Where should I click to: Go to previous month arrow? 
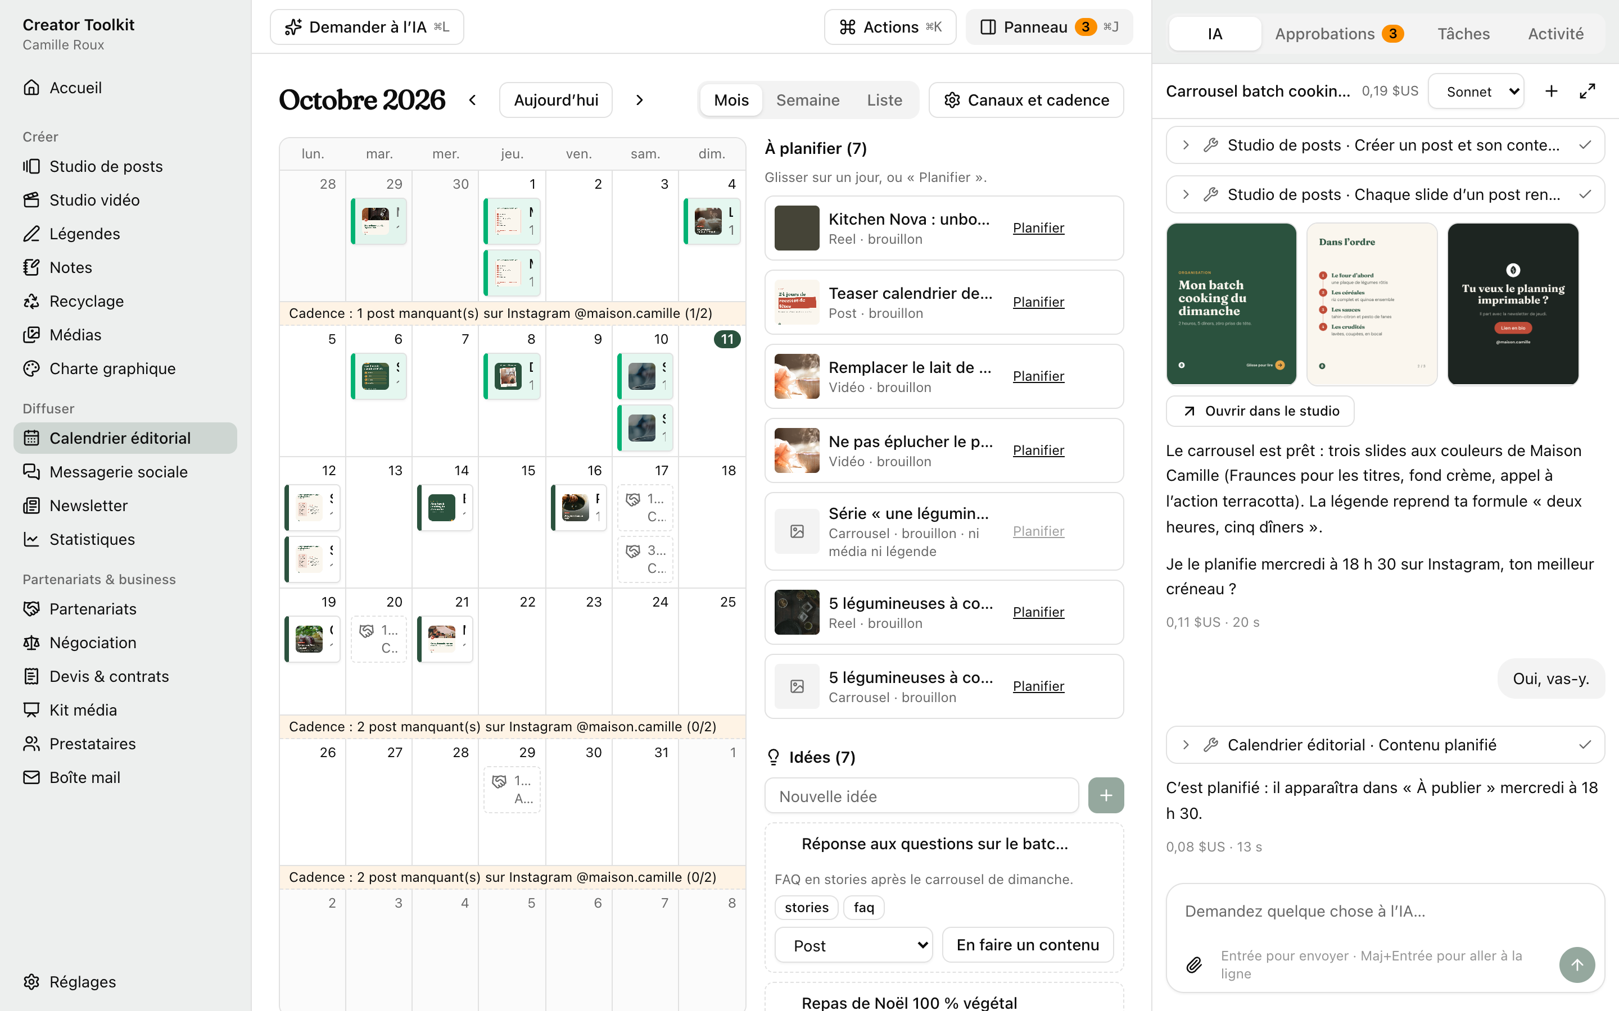(472, 101)
